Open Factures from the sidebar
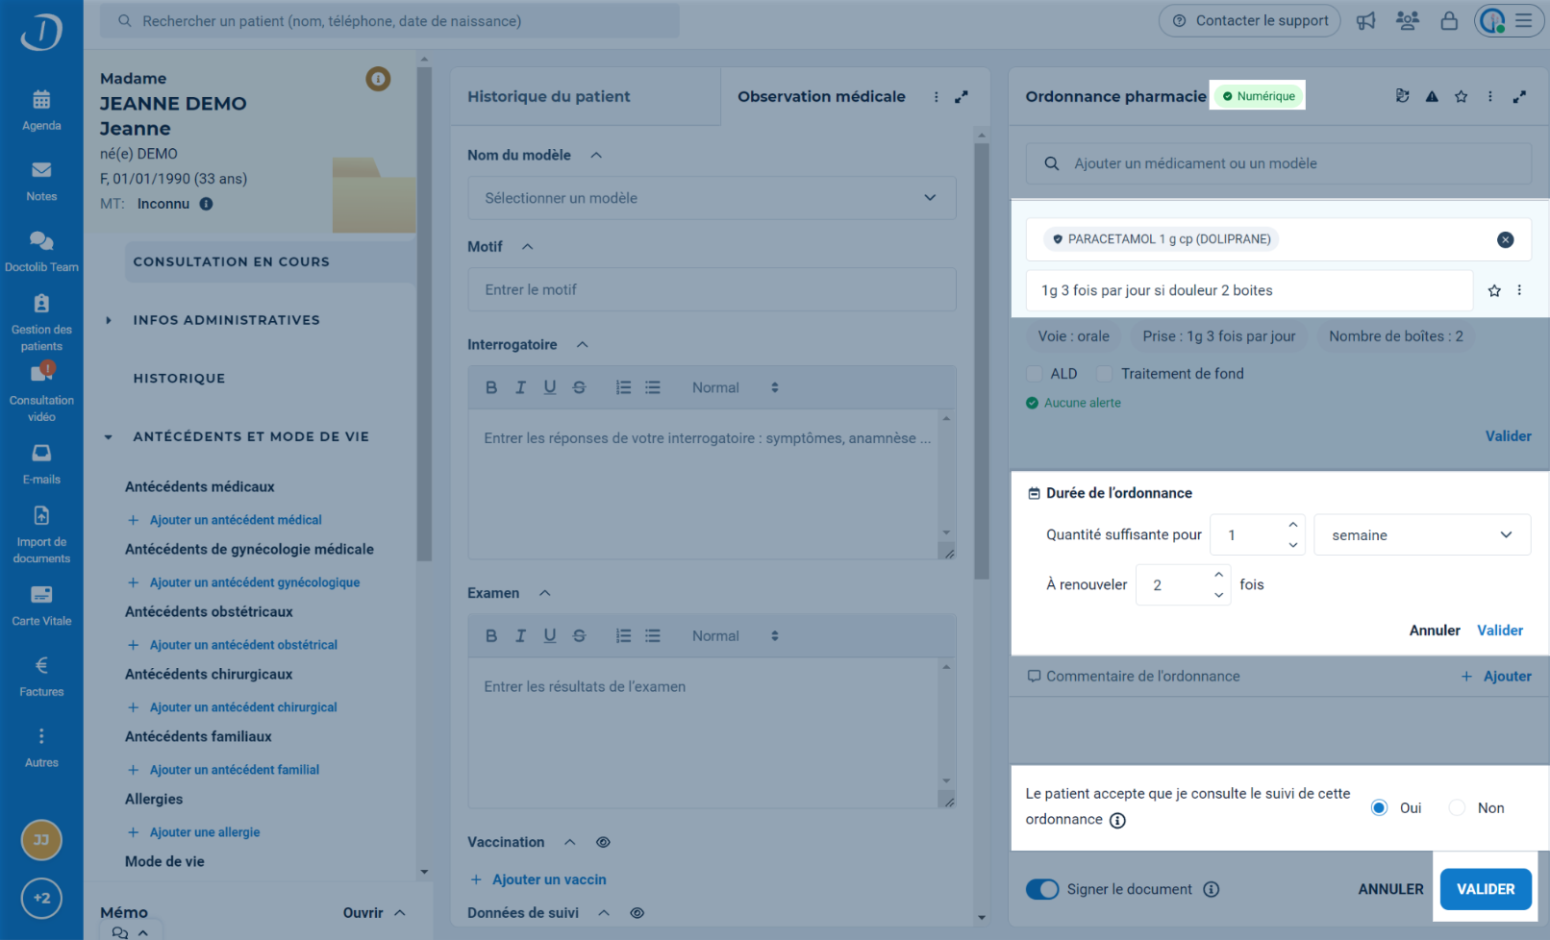Image resolution: width=1550 pixels, height=940 pixels. 41,677
